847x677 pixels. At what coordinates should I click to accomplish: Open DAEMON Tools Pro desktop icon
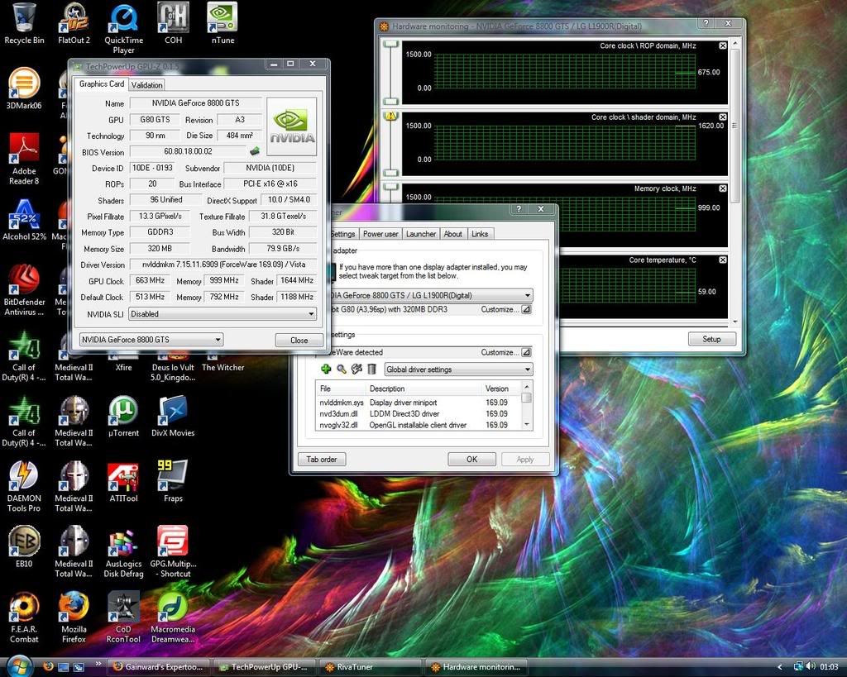click(24, 486)
